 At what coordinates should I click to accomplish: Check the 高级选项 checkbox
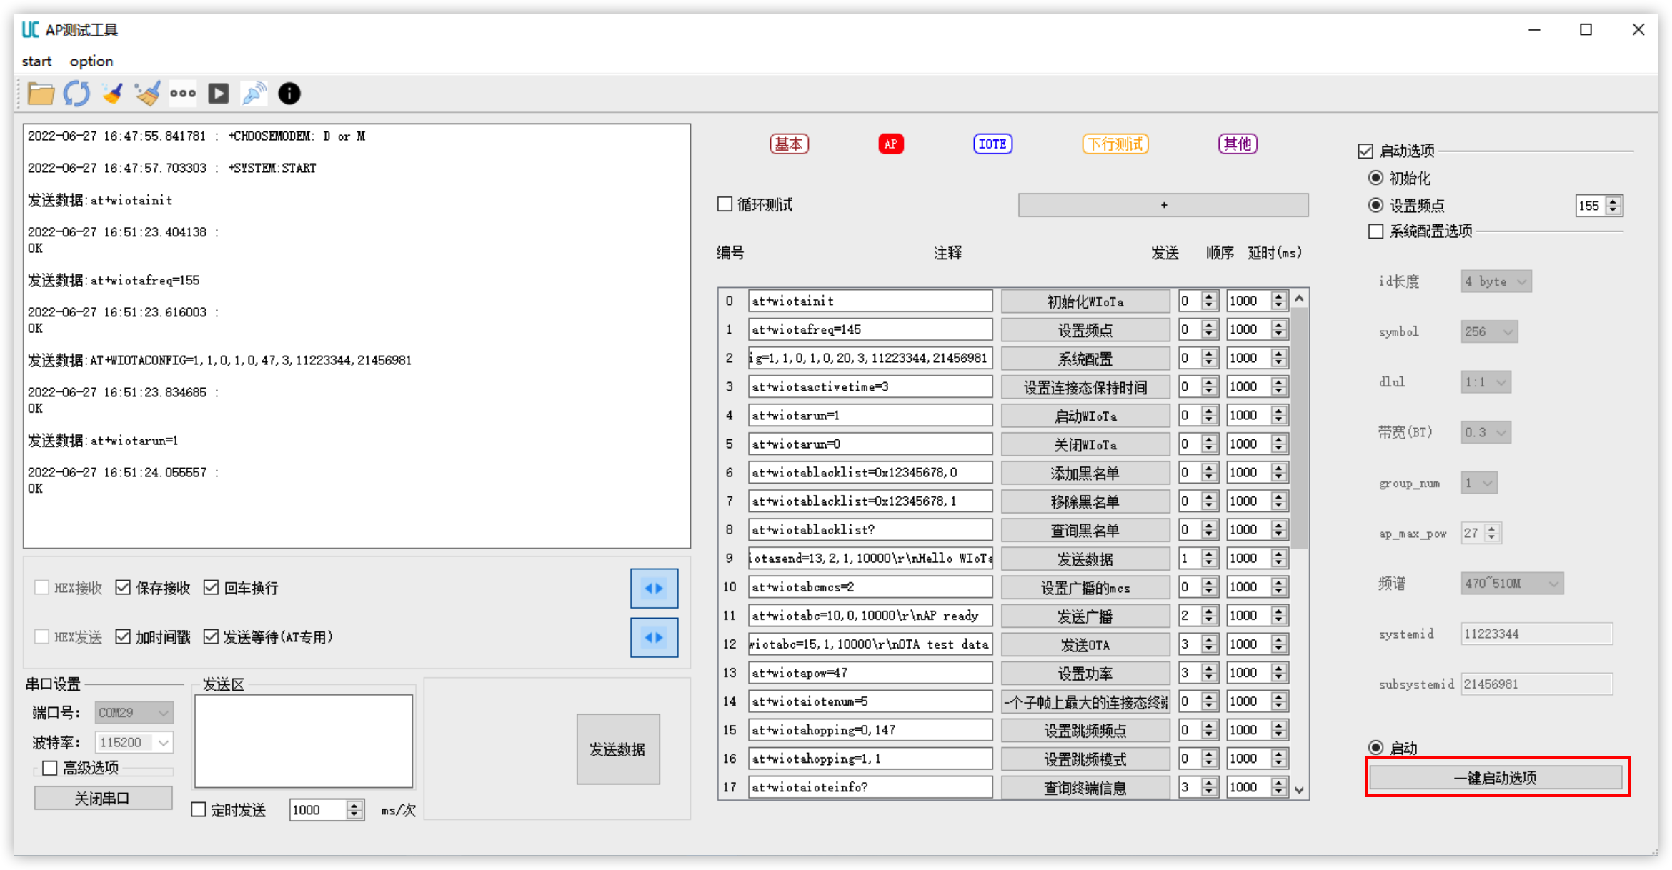pos(49,768)
